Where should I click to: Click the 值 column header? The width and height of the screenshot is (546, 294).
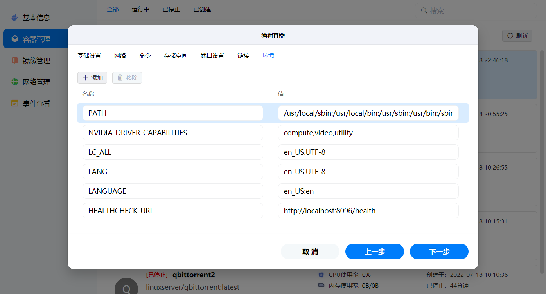pyautogui.click(x=281, y=94)
